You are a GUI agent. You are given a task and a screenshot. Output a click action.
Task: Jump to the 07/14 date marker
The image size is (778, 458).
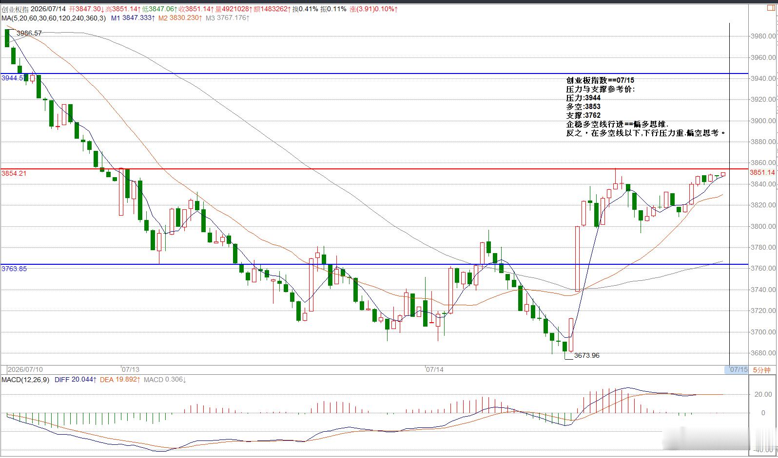click(x=435, y=369)
